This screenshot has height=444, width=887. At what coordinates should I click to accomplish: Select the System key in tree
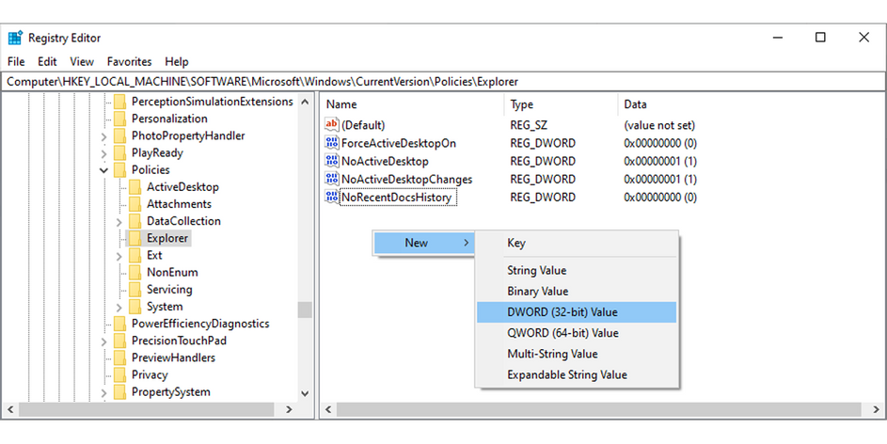click(x=165, y=307)
